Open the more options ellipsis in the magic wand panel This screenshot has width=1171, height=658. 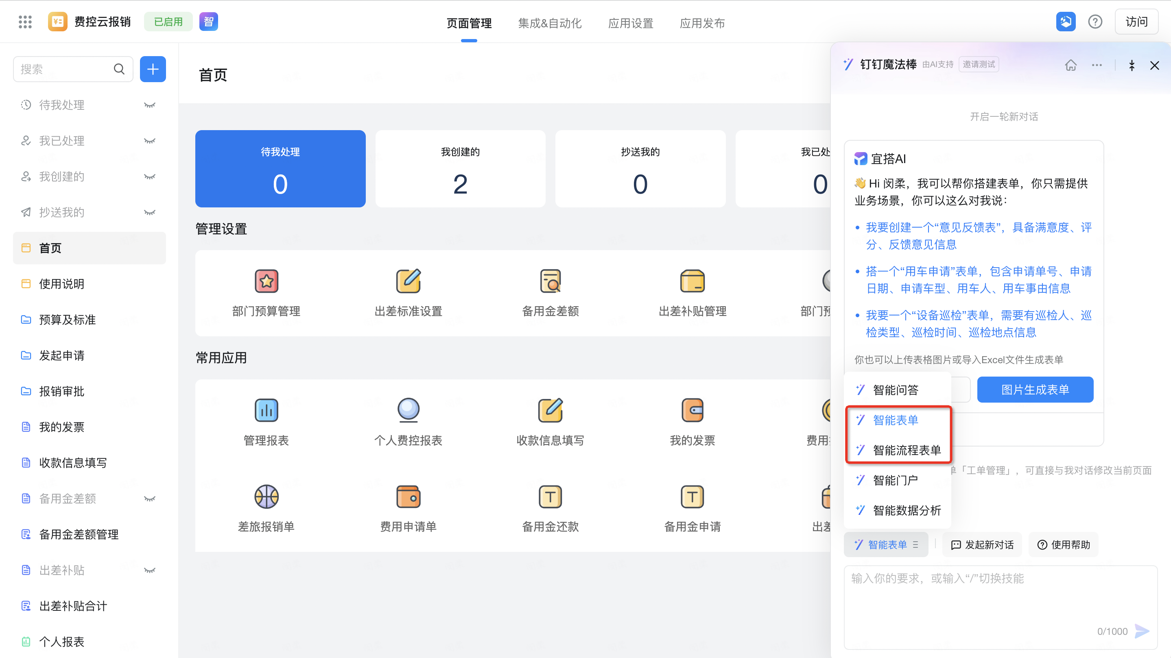click(1097, 65)
